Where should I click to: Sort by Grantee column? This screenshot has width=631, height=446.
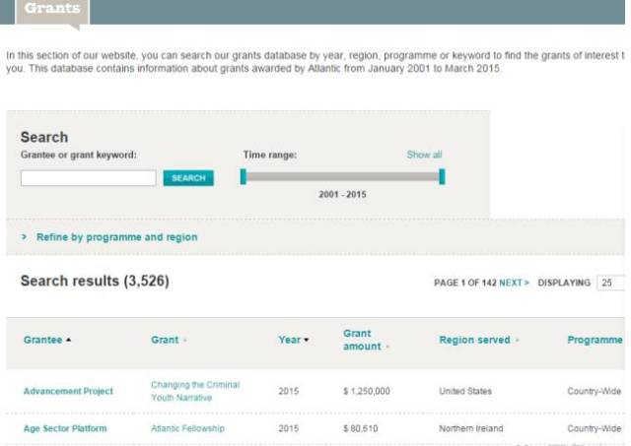tap(43, 340)
